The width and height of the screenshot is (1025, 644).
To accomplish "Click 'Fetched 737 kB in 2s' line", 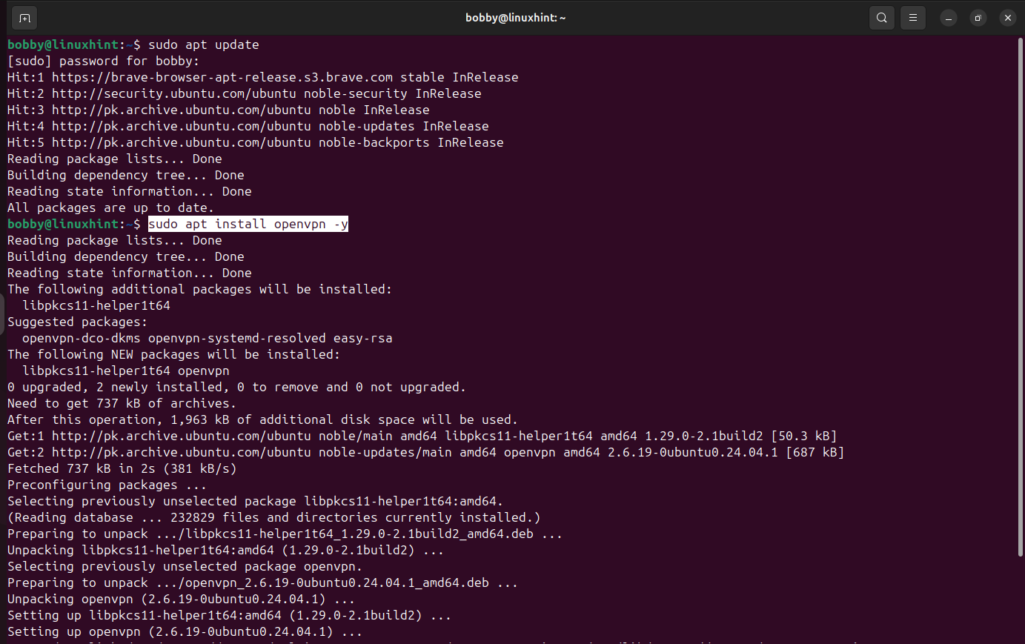I will pyautogui.click(x=122, y=468).
